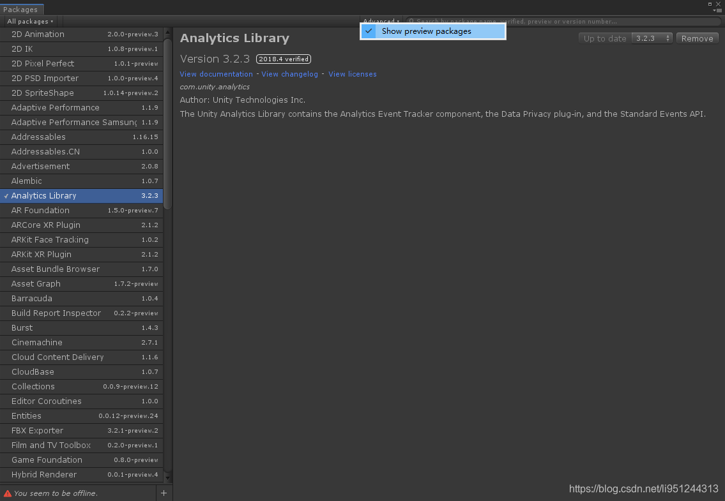Click the Analytics Library heading
The width and height of the screenshot is (725, 501).
tap(234, 38)
